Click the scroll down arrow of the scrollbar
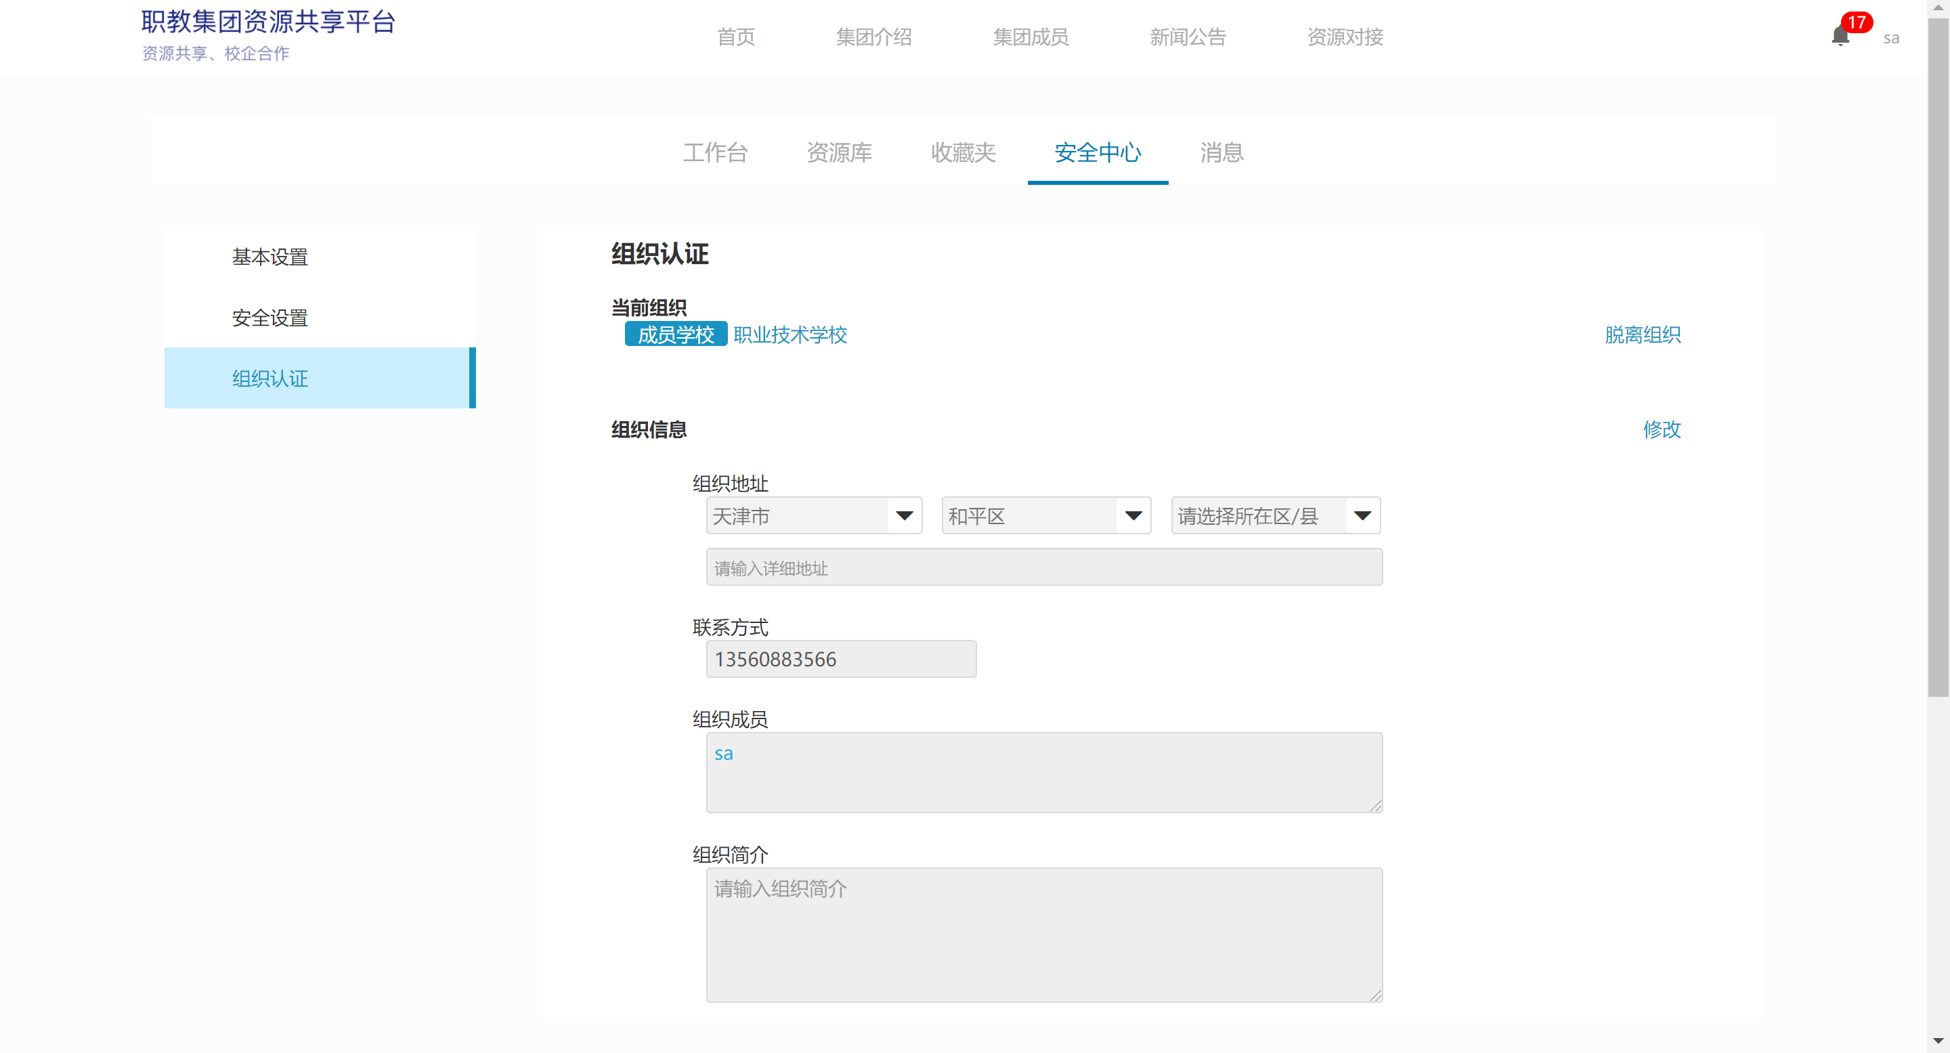The image size is (1950, 1053). click(1937, 1041)
